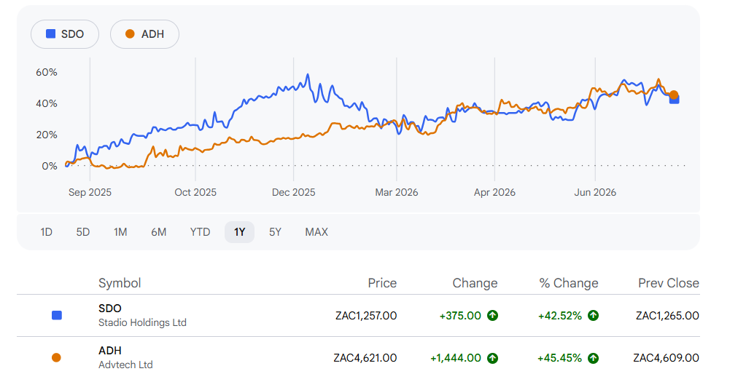Screen dimensions: 738x382
Task: Click orange dot marker at chart line end
Action: (674, 95)
